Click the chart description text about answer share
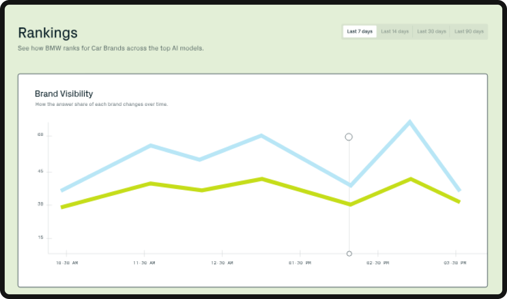The width and height of the screenshot is (507, 299). [x=102, y=104]
